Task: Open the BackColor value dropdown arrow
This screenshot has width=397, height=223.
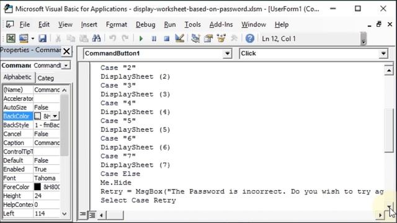Action: [55, 116]
